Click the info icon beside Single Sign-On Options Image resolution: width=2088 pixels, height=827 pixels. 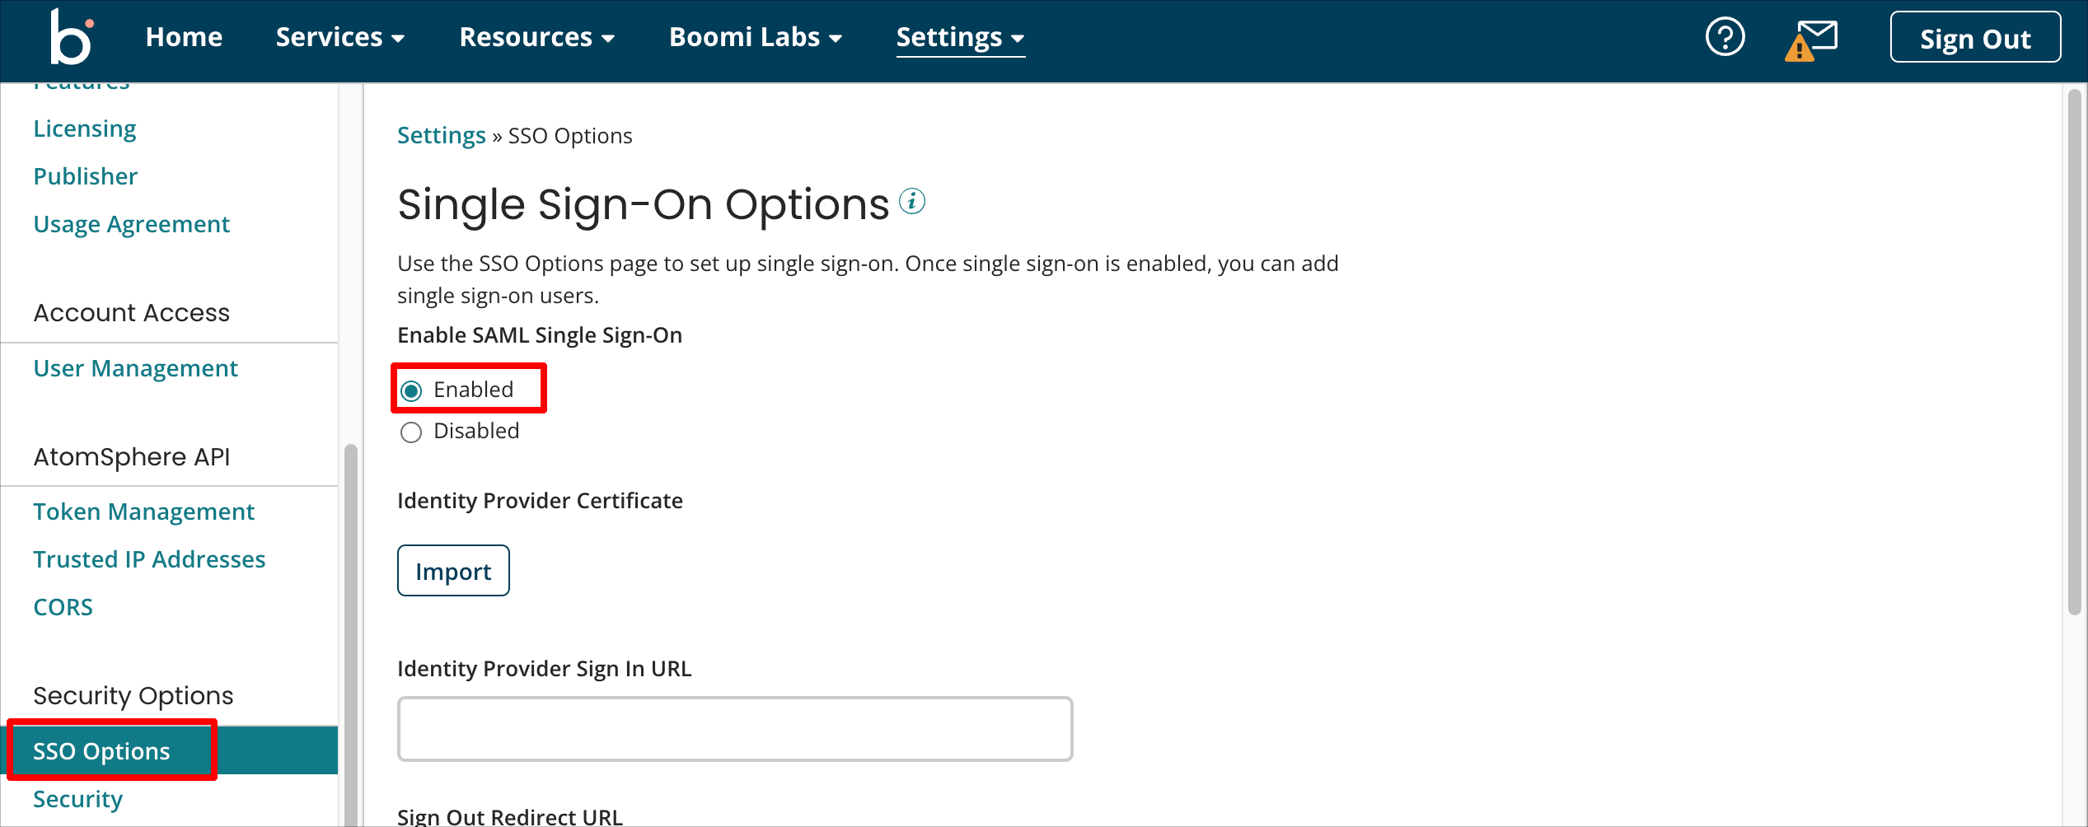pyautogui.click(x=912, y=201)
